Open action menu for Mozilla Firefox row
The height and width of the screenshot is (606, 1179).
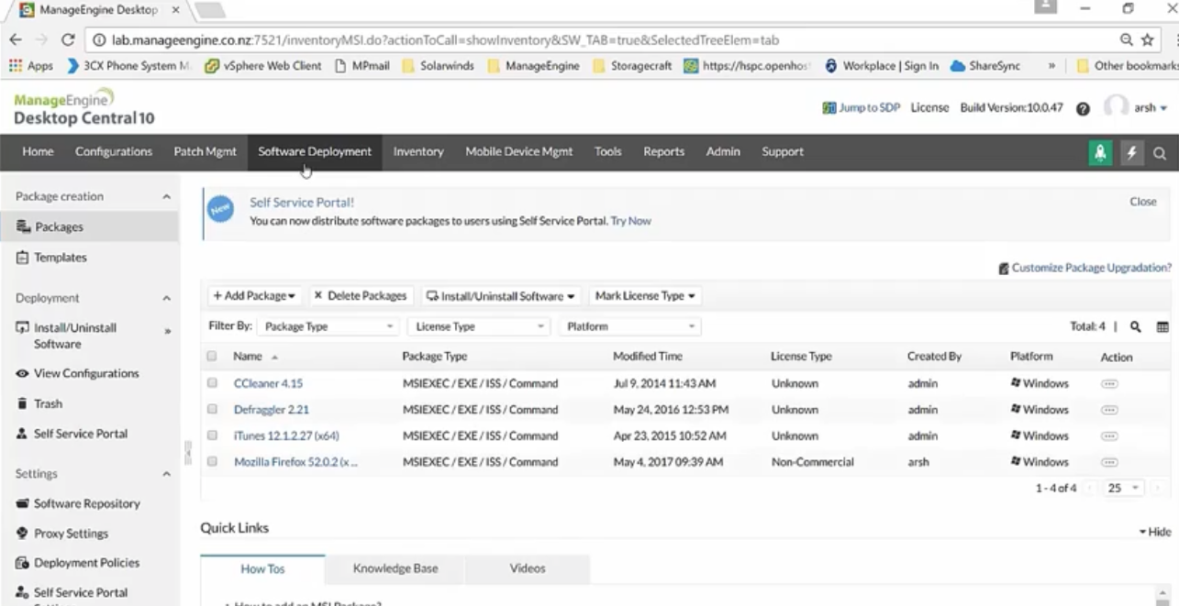click(1109, 462)
